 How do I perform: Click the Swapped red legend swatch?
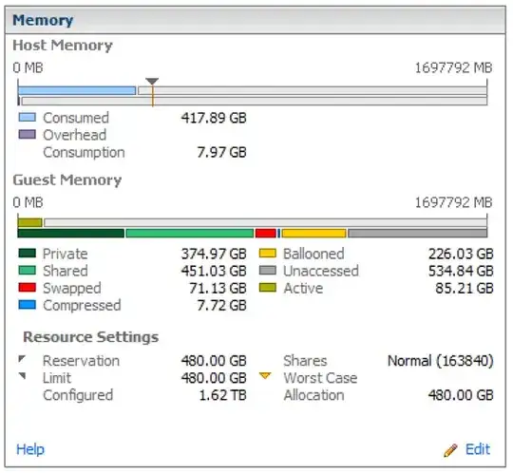pyautogui.click(x=28, y=288)
